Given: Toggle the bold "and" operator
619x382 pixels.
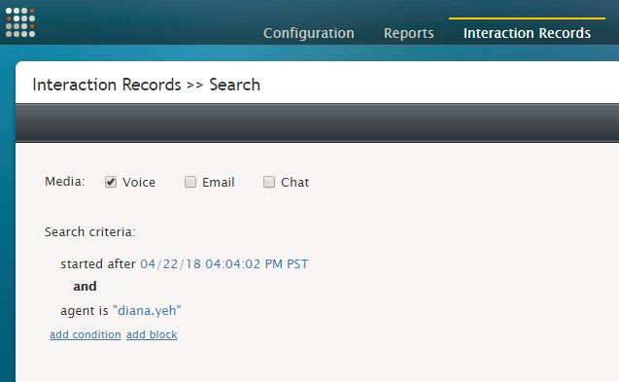Looking at the screenshot, I should [x=85, y=287].
